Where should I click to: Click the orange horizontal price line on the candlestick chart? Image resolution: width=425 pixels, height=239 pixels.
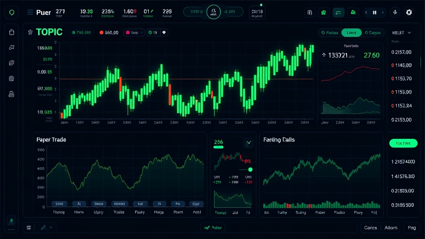pyautogui.click(x=186, y=79)
